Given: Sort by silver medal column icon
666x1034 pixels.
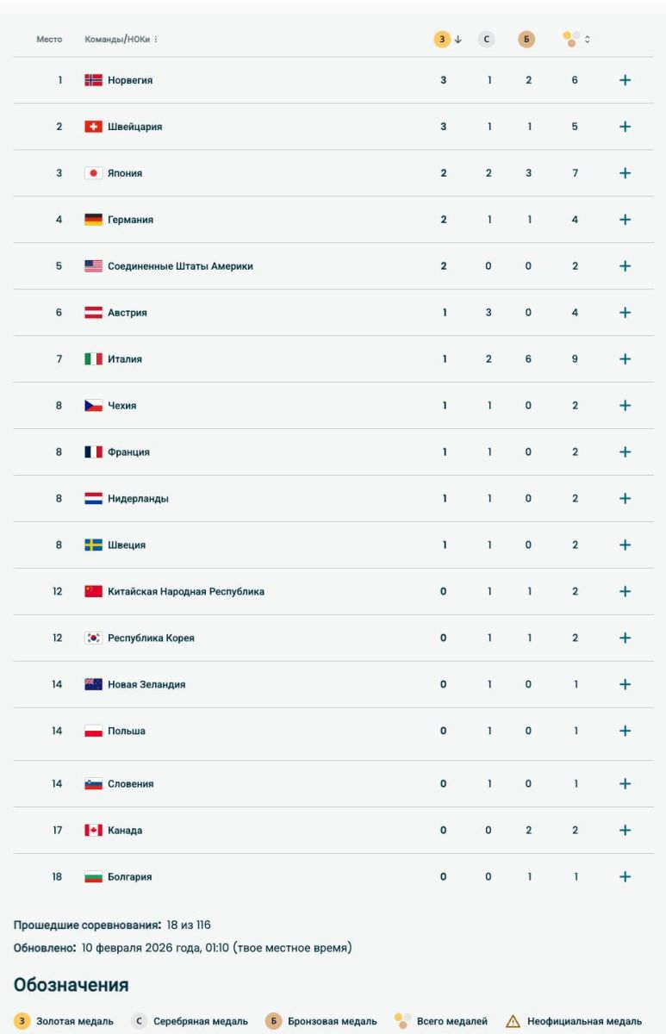Looking at the screenshot, I should pos(487,40).
